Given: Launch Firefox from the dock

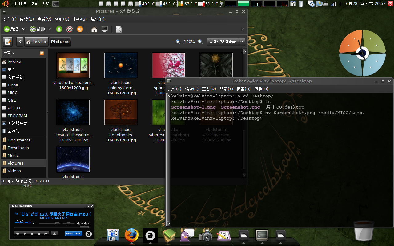Looking at the screenshot, I should [x=131, y=236].
